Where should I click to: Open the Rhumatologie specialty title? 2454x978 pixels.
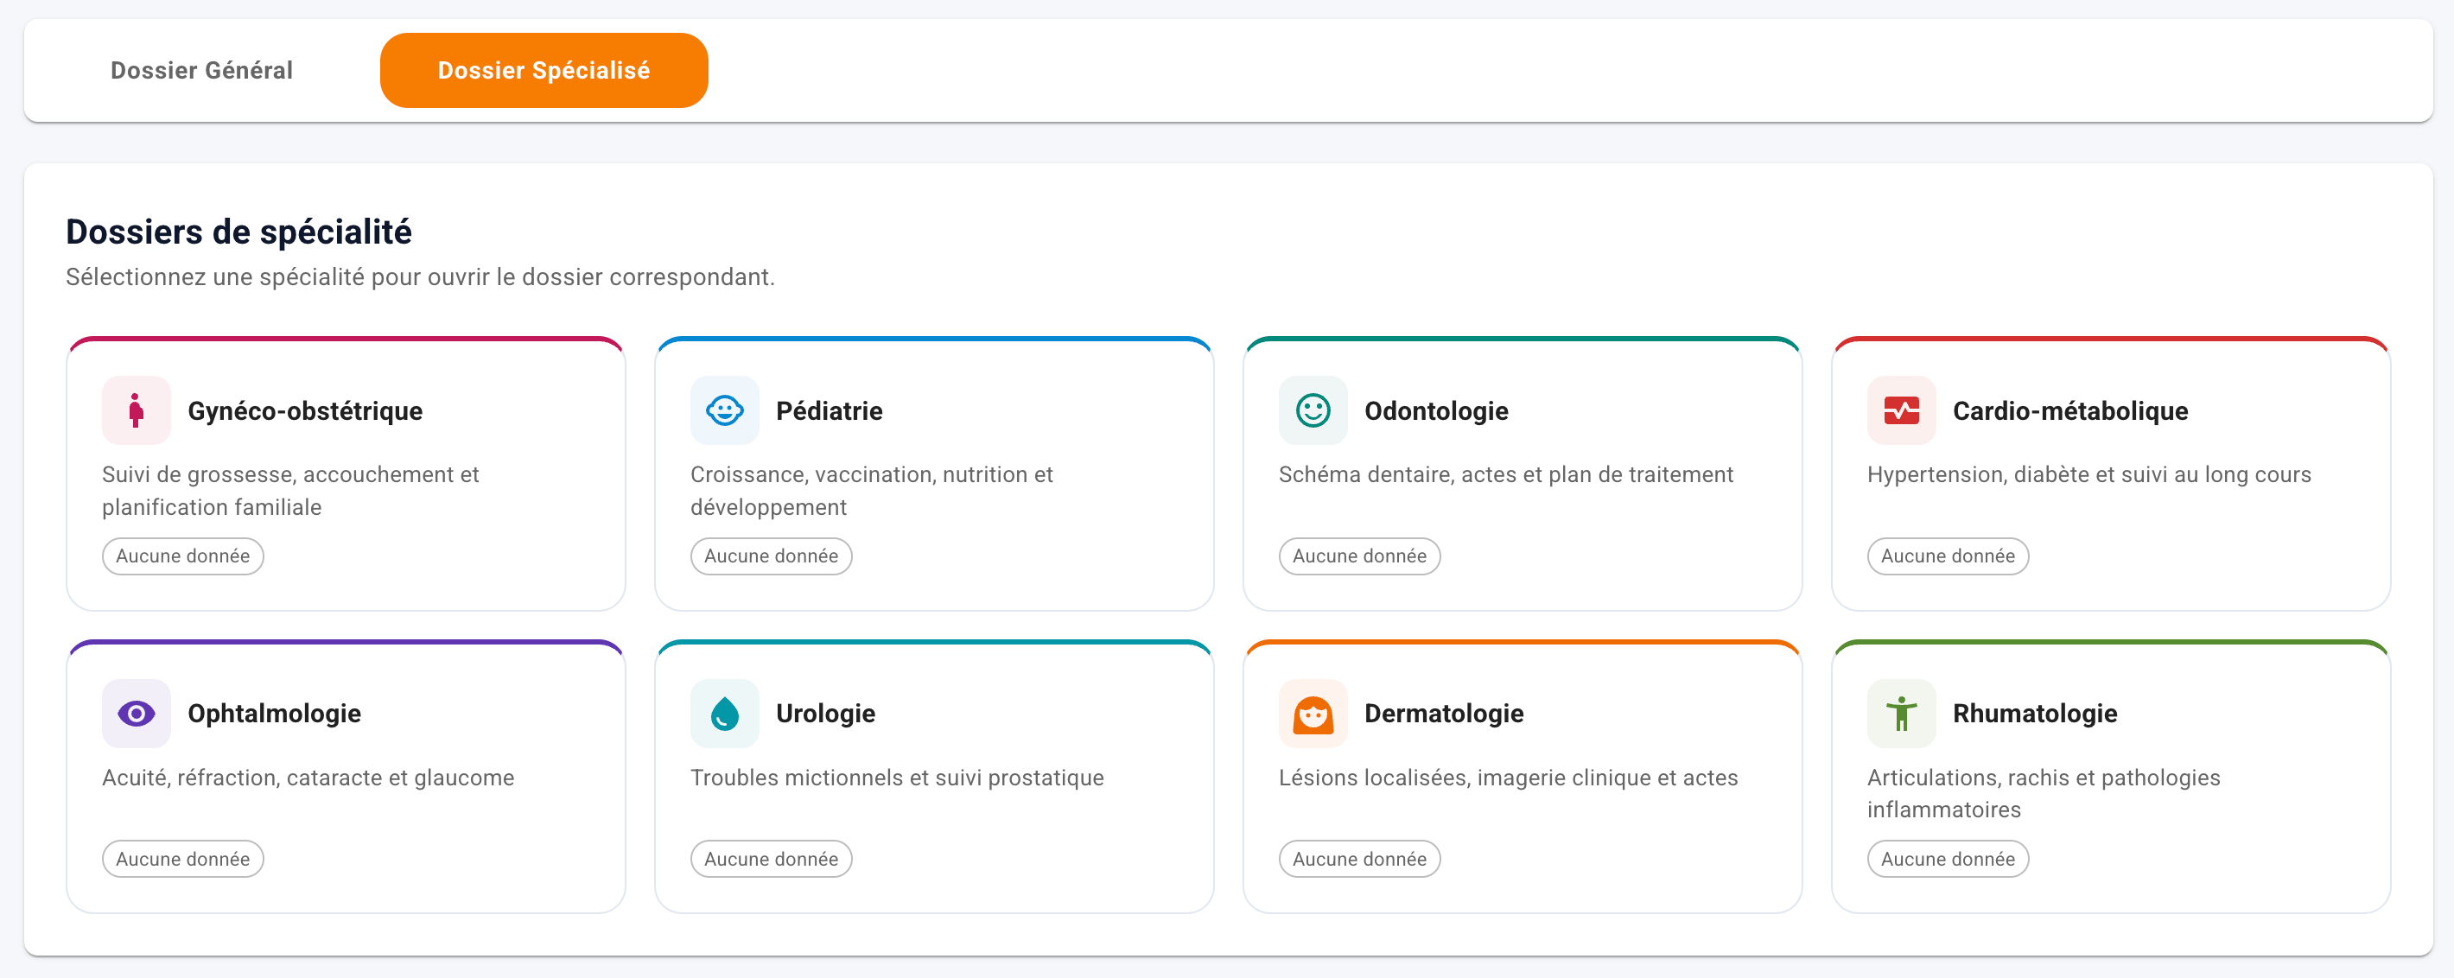point(2035,714)
